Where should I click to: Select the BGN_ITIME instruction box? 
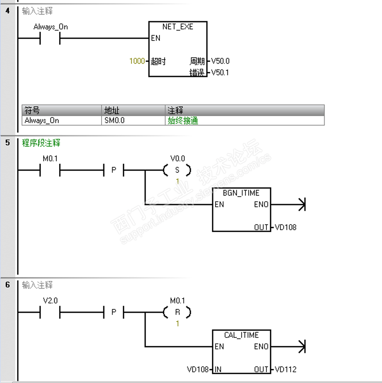(242, 209)
